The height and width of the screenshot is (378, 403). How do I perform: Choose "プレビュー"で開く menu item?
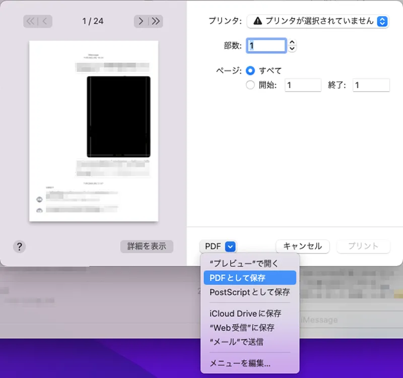tap(250, 263)
